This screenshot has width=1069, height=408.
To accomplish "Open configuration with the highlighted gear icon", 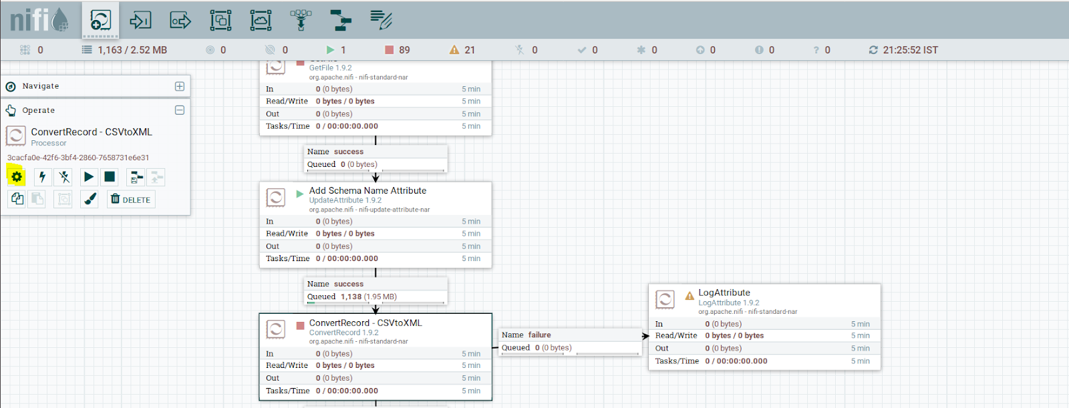I will tap(16, 177).
